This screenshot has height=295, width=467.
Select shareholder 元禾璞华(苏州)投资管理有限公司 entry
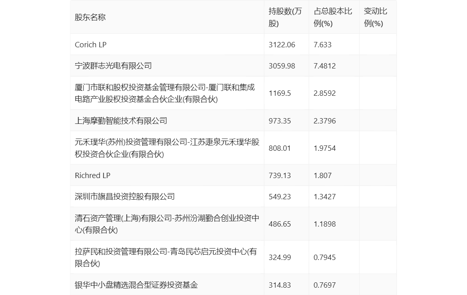click(167, 148)
